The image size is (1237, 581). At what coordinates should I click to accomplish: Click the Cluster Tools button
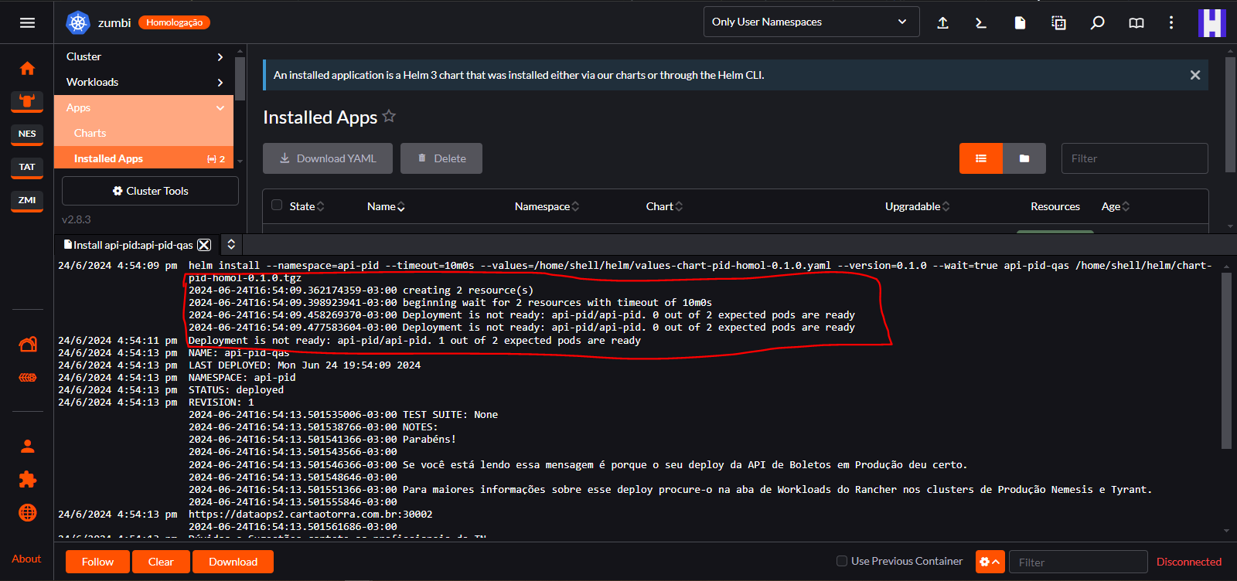[x=150, y=191]
